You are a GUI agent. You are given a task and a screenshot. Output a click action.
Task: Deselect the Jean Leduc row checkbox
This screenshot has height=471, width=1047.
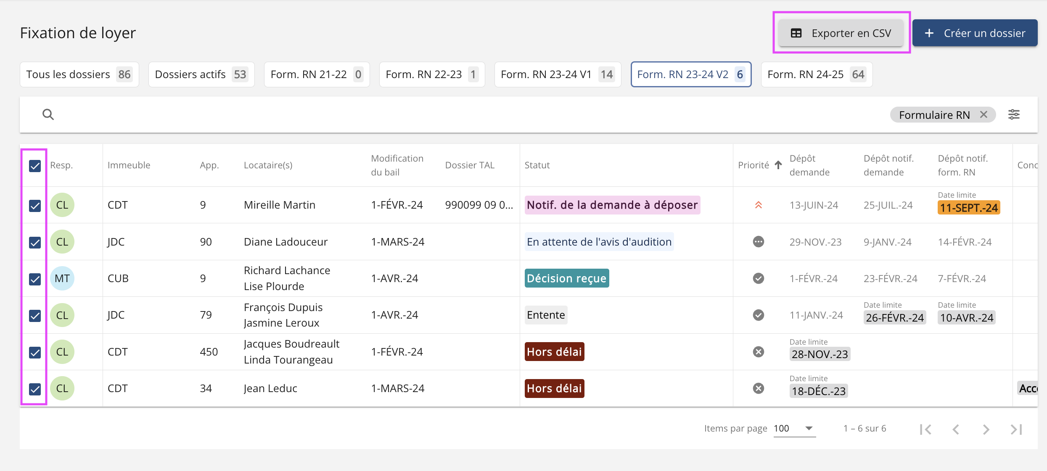coord(35,389)
